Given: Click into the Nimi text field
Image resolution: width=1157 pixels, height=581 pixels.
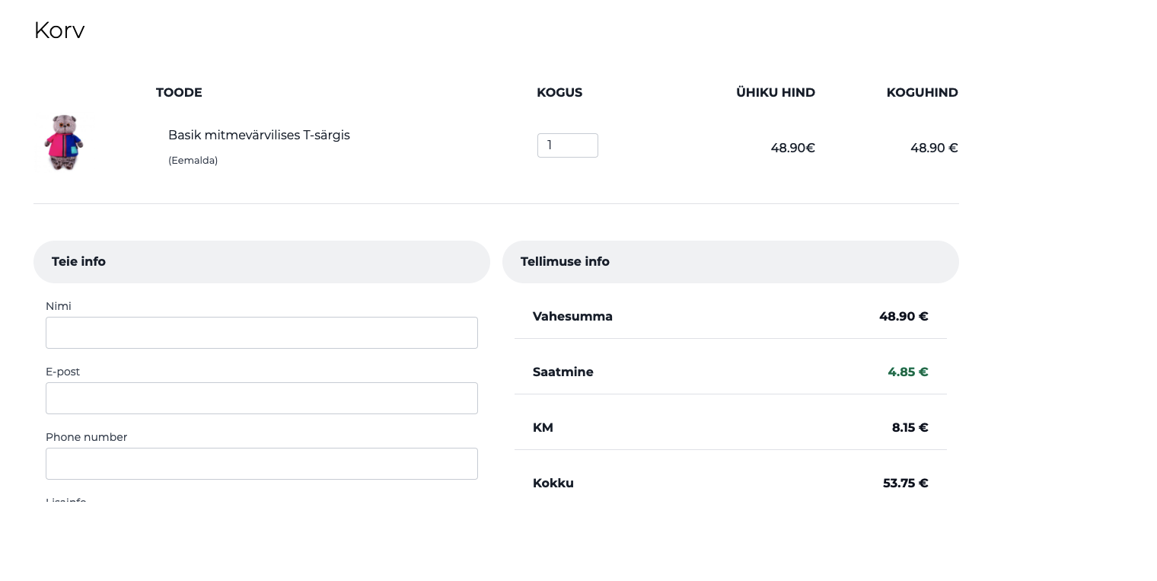Looking at the screenshot, I should 261,333.
